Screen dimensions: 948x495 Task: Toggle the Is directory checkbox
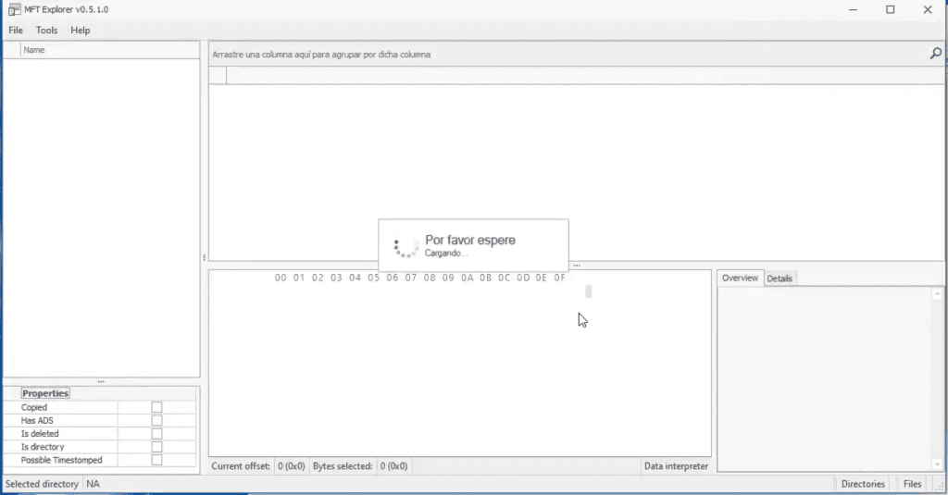pyautogui.click(x=157, y=447)
